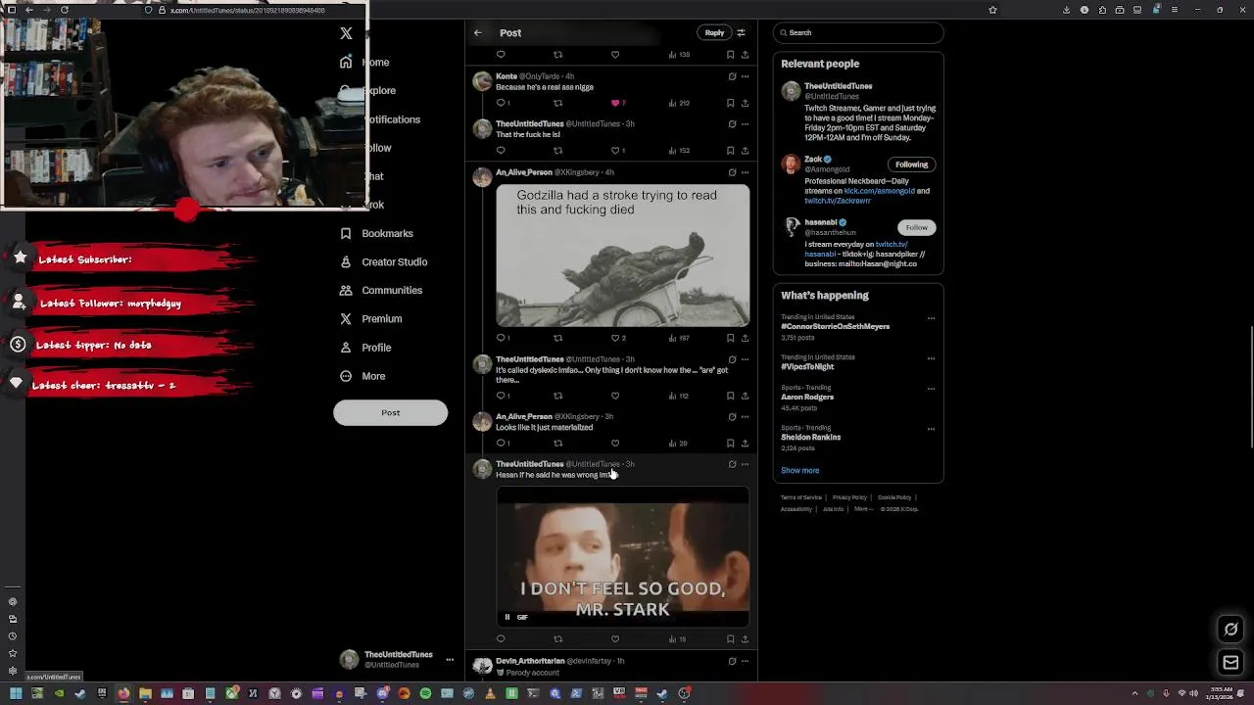
Task: Open the 'I don't feel so good' GIF
Action: (x=622, y=556)
